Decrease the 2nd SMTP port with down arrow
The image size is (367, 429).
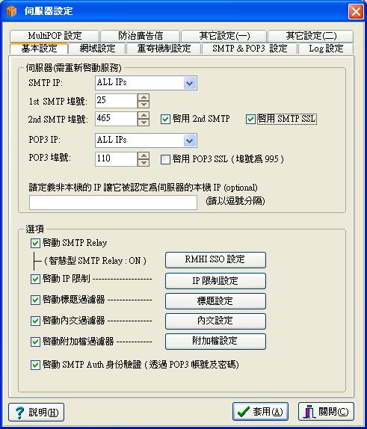[144, 123]
